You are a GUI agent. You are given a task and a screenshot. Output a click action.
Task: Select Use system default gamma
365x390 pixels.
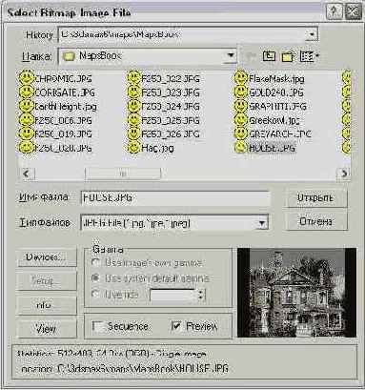point(95,278)
